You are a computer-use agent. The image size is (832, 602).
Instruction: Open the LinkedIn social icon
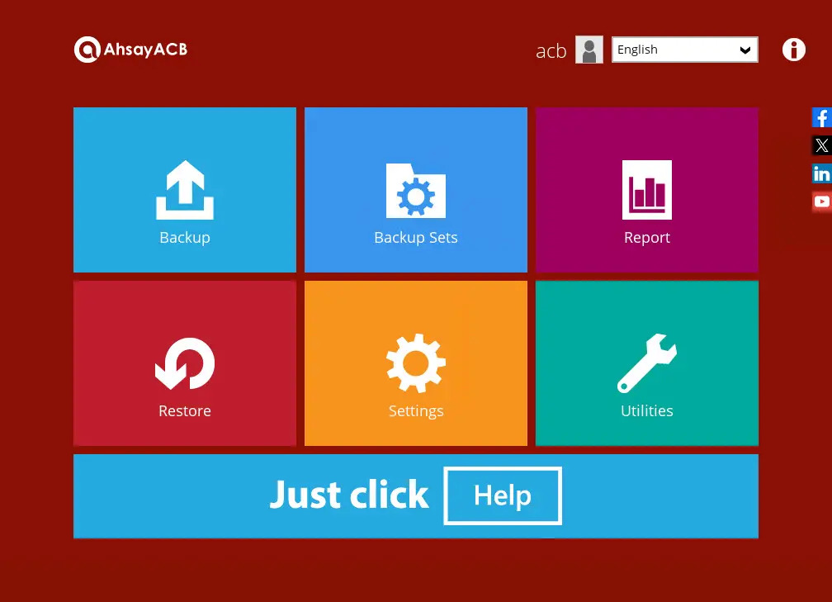tap(821, 173)
